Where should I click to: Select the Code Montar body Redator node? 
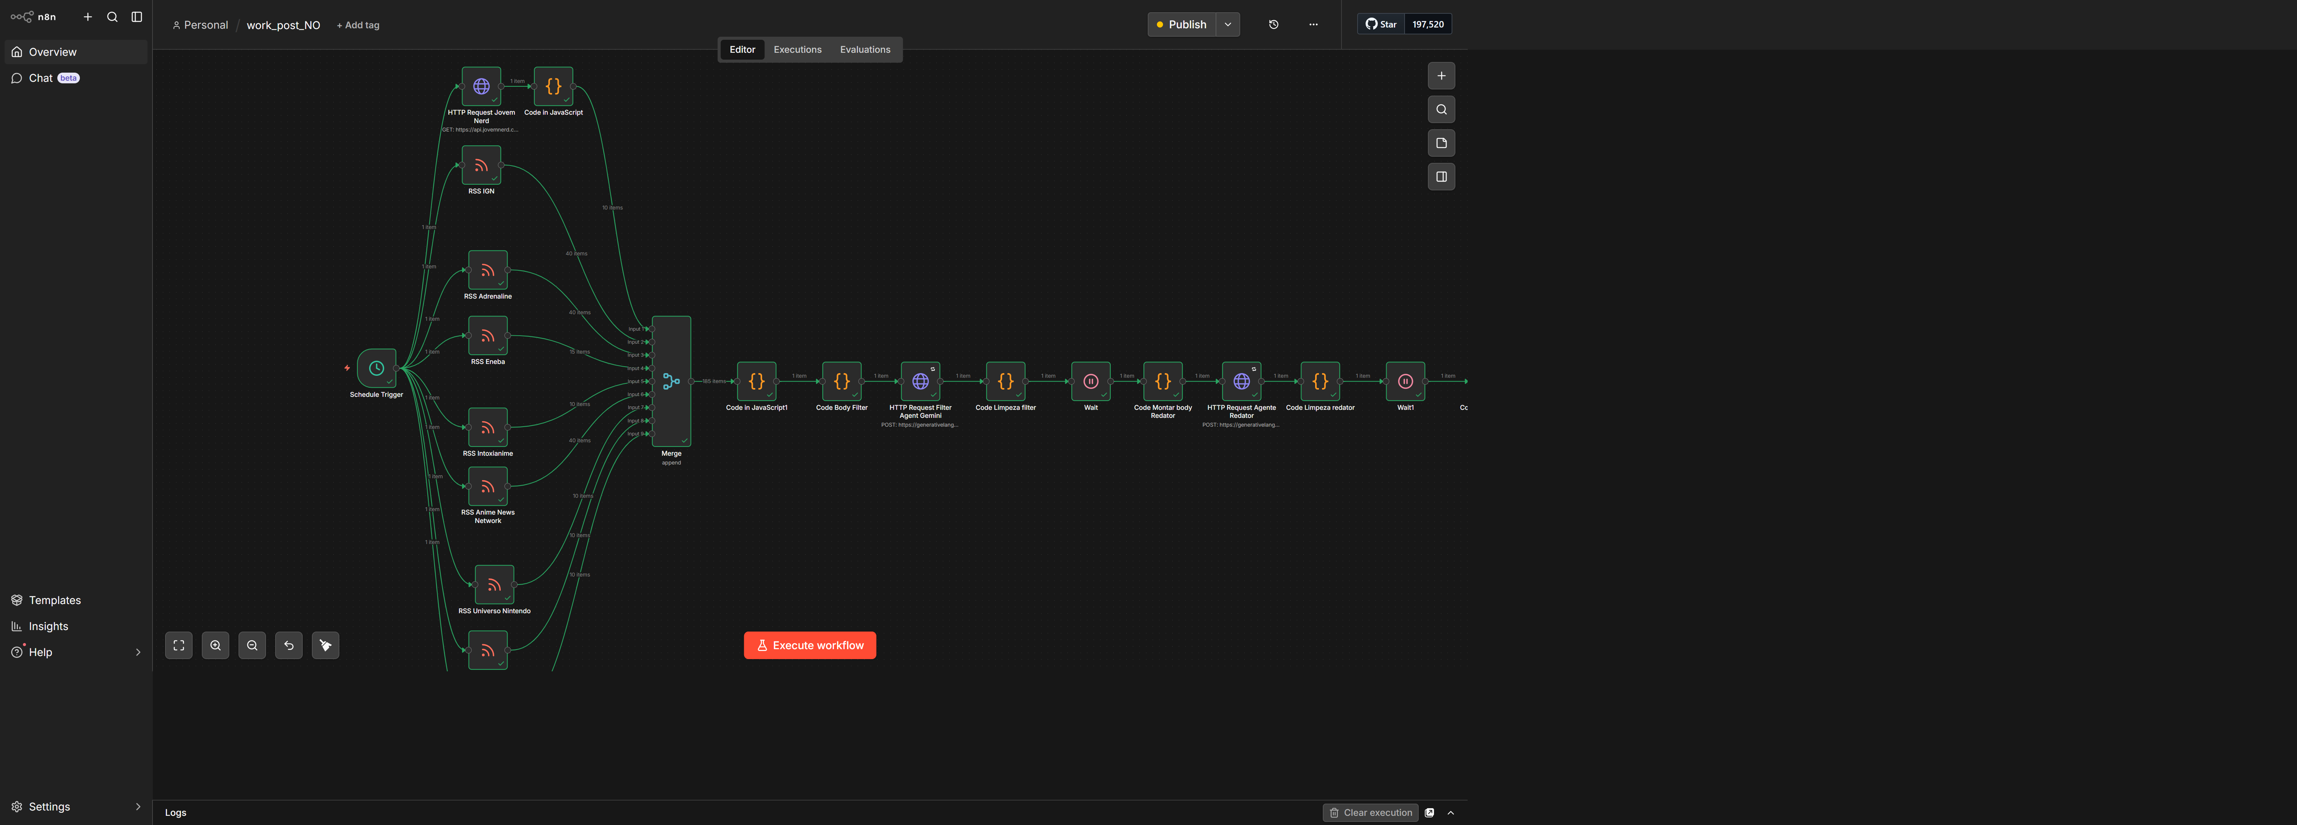[x=1163, y=382]
